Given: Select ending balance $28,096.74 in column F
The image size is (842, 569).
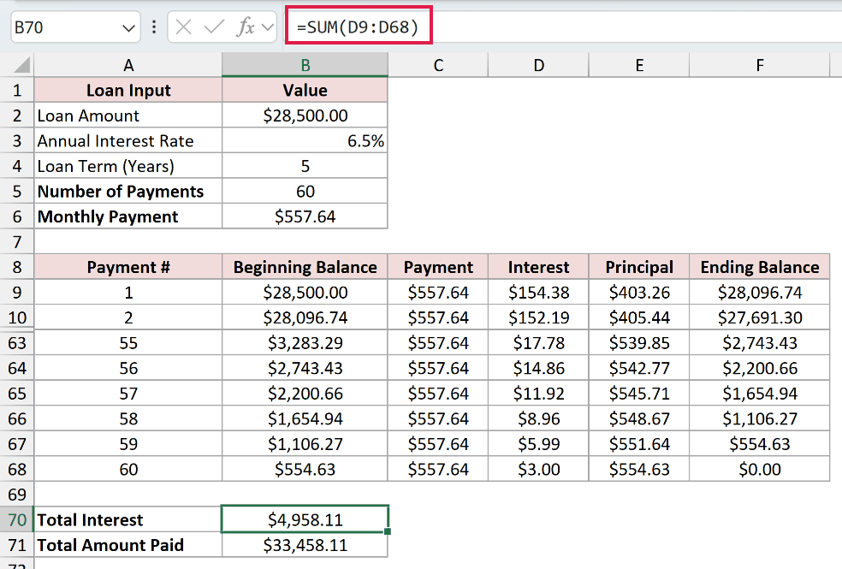Looking at the screenshot, I should click(x=759, y=292).
